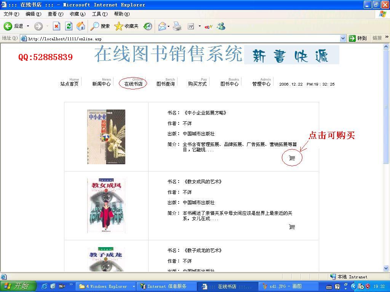Open the 在线书店 online bookstore link
This screenshot has height=292, width=390.
(x=133, y=84)
